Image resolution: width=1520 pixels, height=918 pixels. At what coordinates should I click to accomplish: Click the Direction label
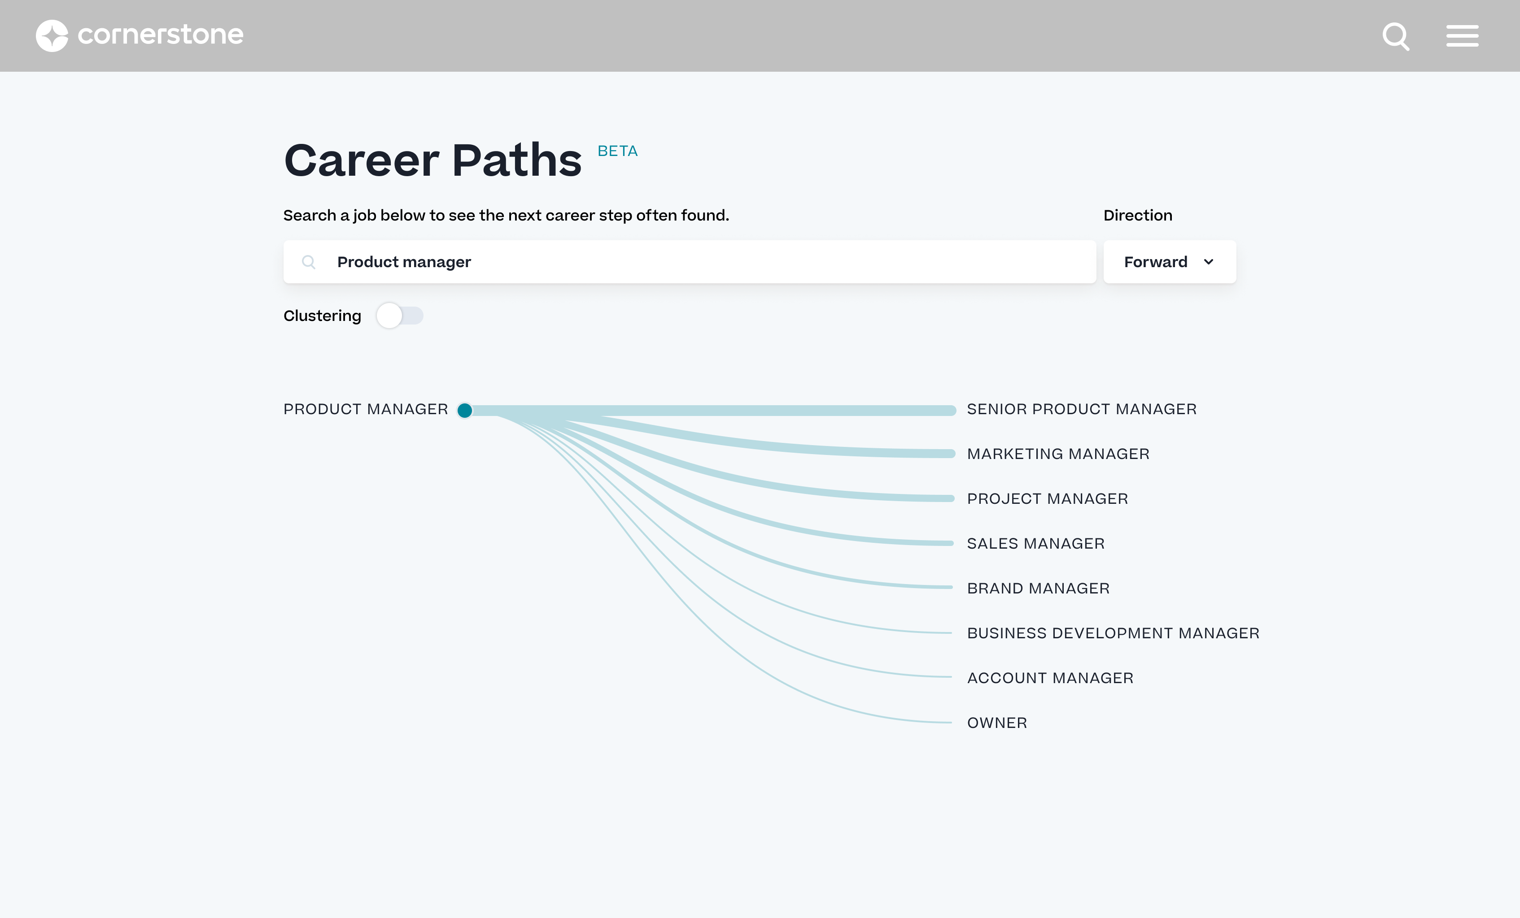click(x=1138, y=215)
